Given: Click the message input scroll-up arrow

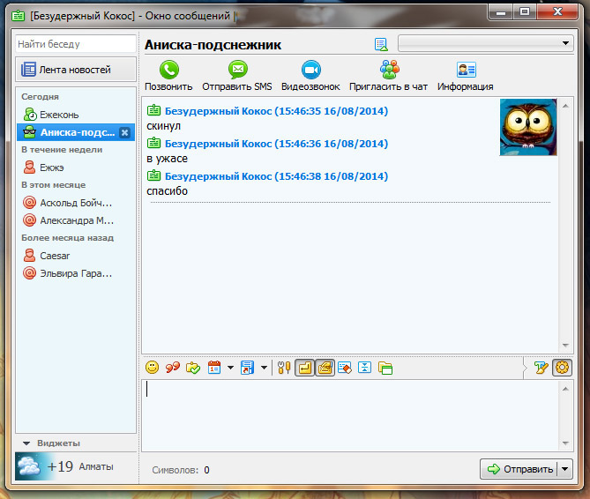Looking at the screenshot, I should [x=565, y=389].
